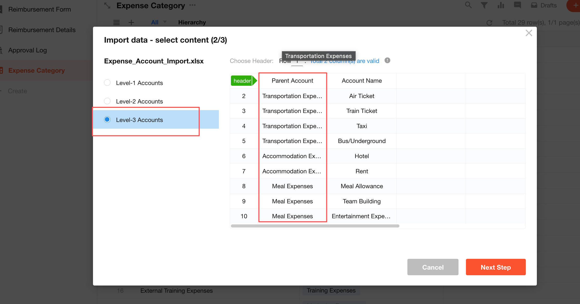The width and height of the screenshot is (580, 304).
Task: Open the filter funnel icon
Action: pyautogui.click(x=484, y=5)
